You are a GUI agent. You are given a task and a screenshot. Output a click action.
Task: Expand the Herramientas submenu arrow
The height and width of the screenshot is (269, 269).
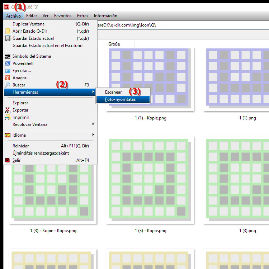coord(93,92)
